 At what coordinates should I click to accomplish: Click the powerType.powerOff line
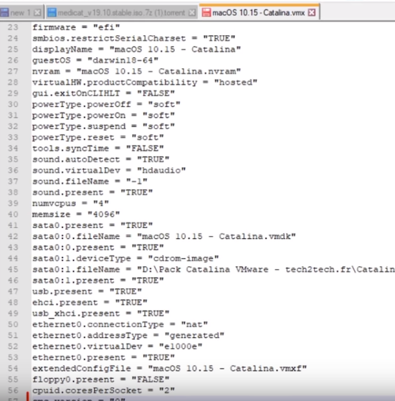pos(106,104)
